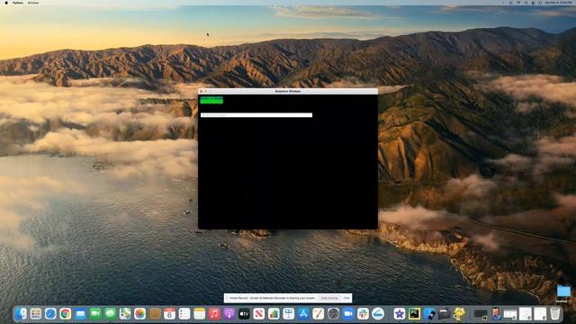The width and height of the screenshot is (576, 324).
Task: Open System Preferences from the dock
Action: (333, 314)
